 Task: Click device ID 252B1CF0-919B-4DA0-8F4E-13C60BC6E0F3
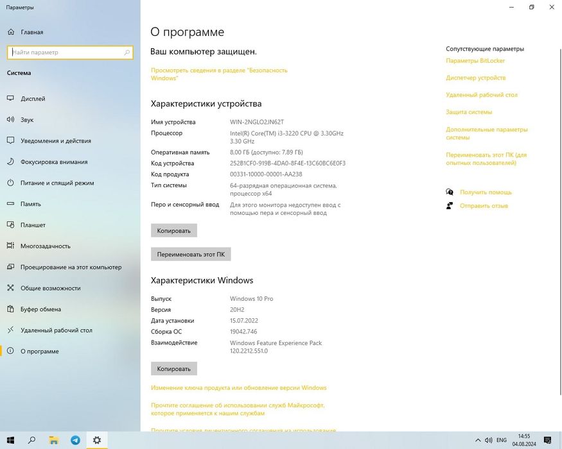tap(288, 164)
